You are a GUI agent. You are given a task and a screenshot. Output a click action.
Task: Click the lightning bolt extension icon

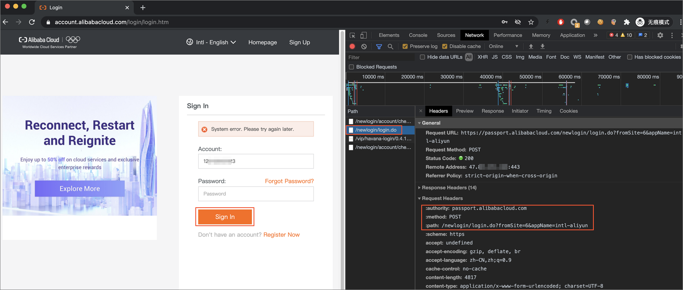click(x=548, y=22)
